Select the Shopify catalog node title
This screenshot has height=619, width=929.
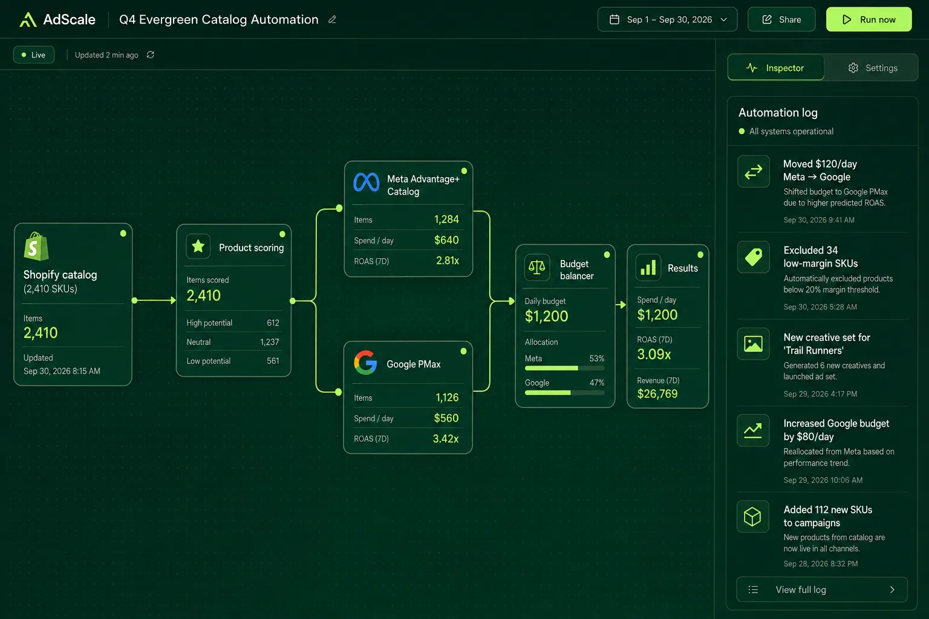pyautogui.click(x=60, y=274)
